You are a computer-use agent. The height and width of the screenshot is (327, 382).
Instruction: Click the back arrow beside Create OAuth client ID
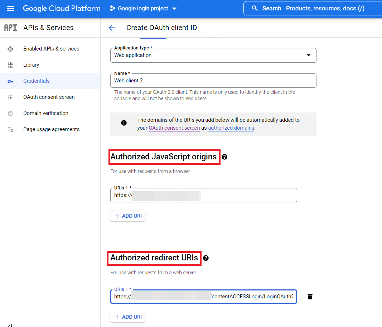(112, 28)
